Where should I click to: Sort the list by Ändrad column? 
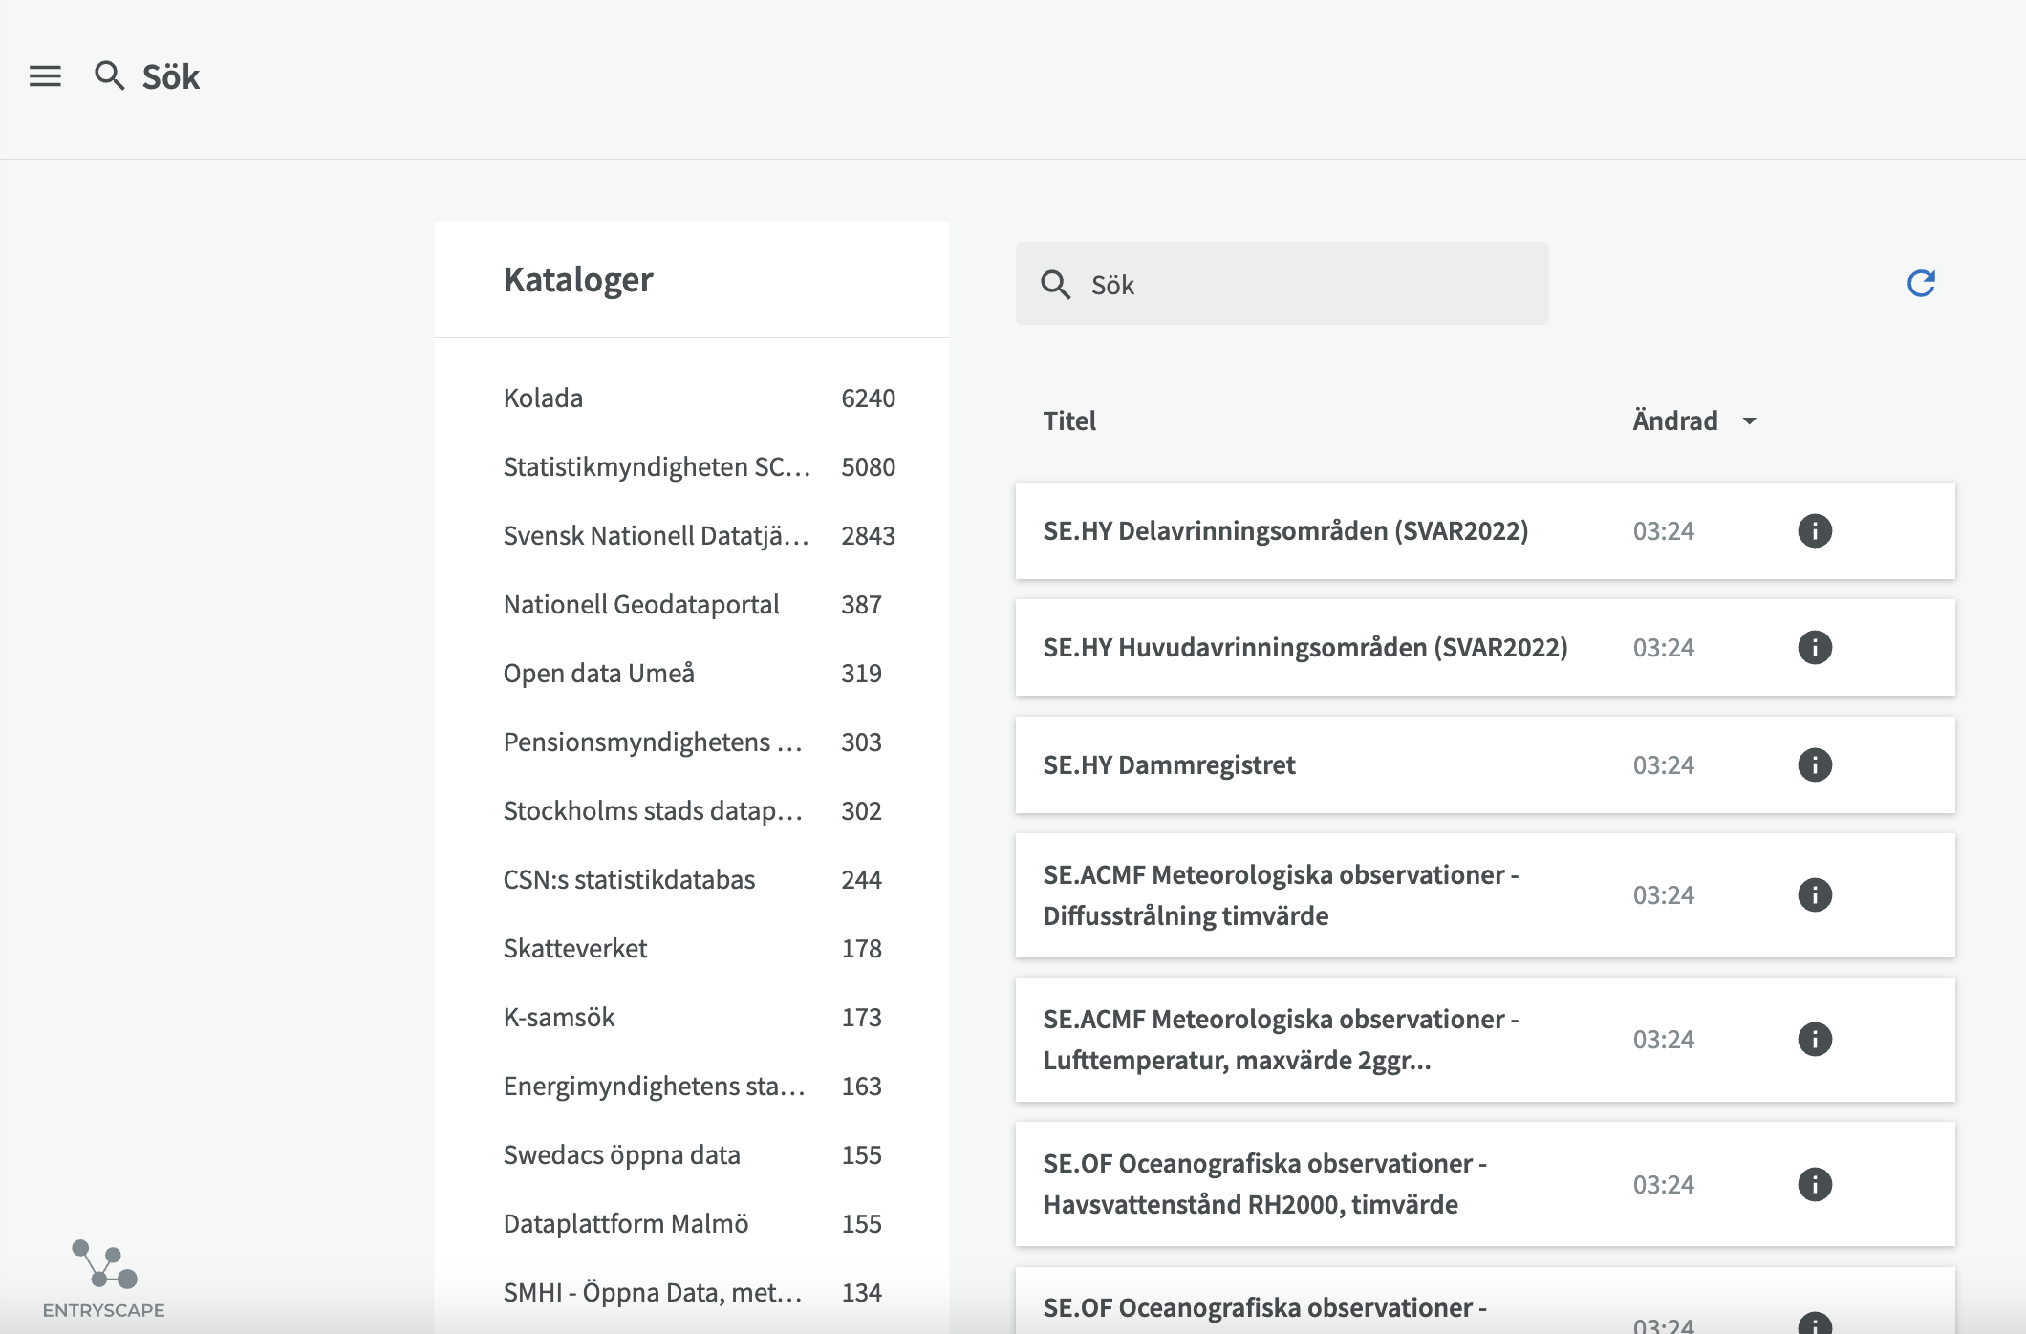pos(1674,420)
